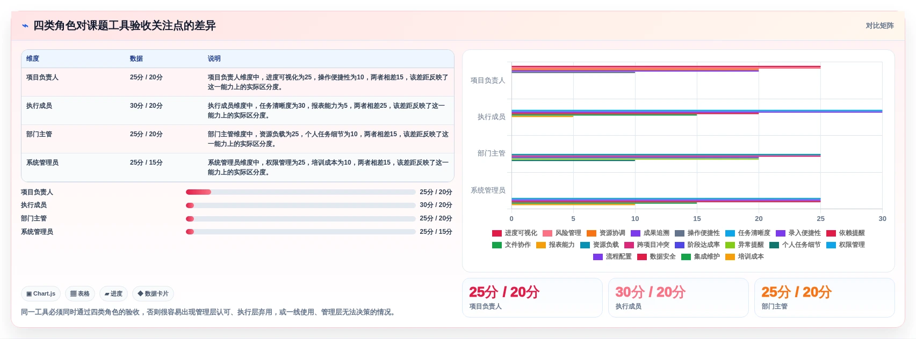Click the 项目负责人 label on the chart axis

tap(488, 80)
